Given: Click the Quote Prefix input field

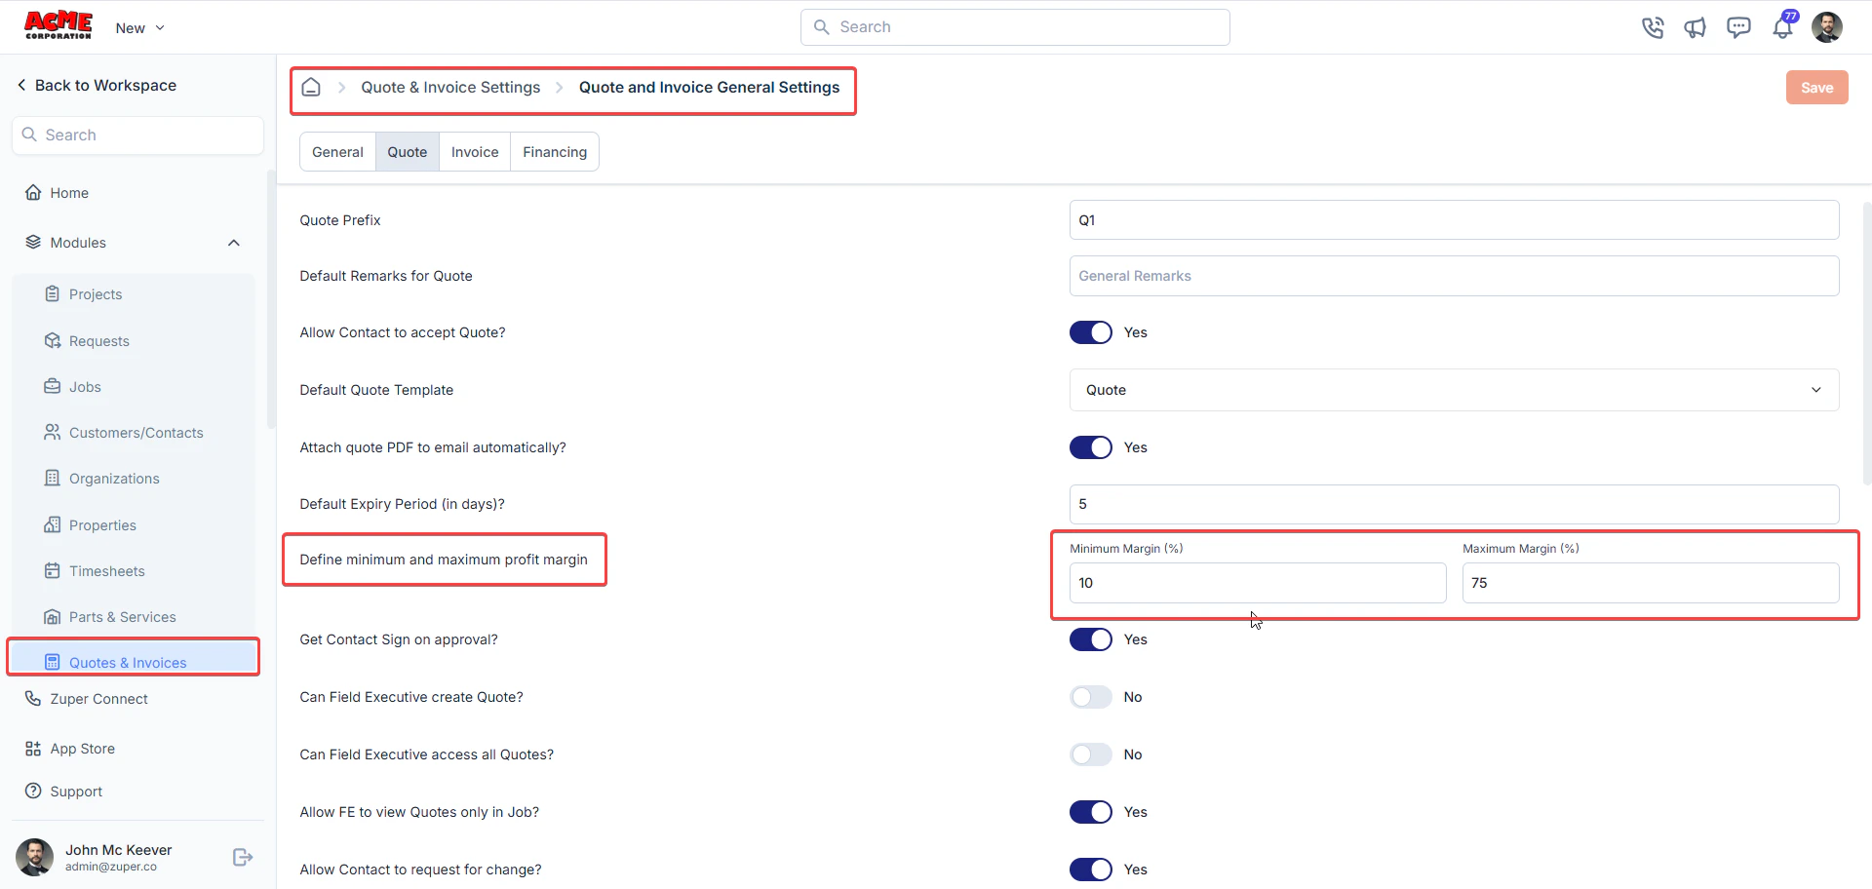Looking at the screenshot, I should coord(1454,220).
